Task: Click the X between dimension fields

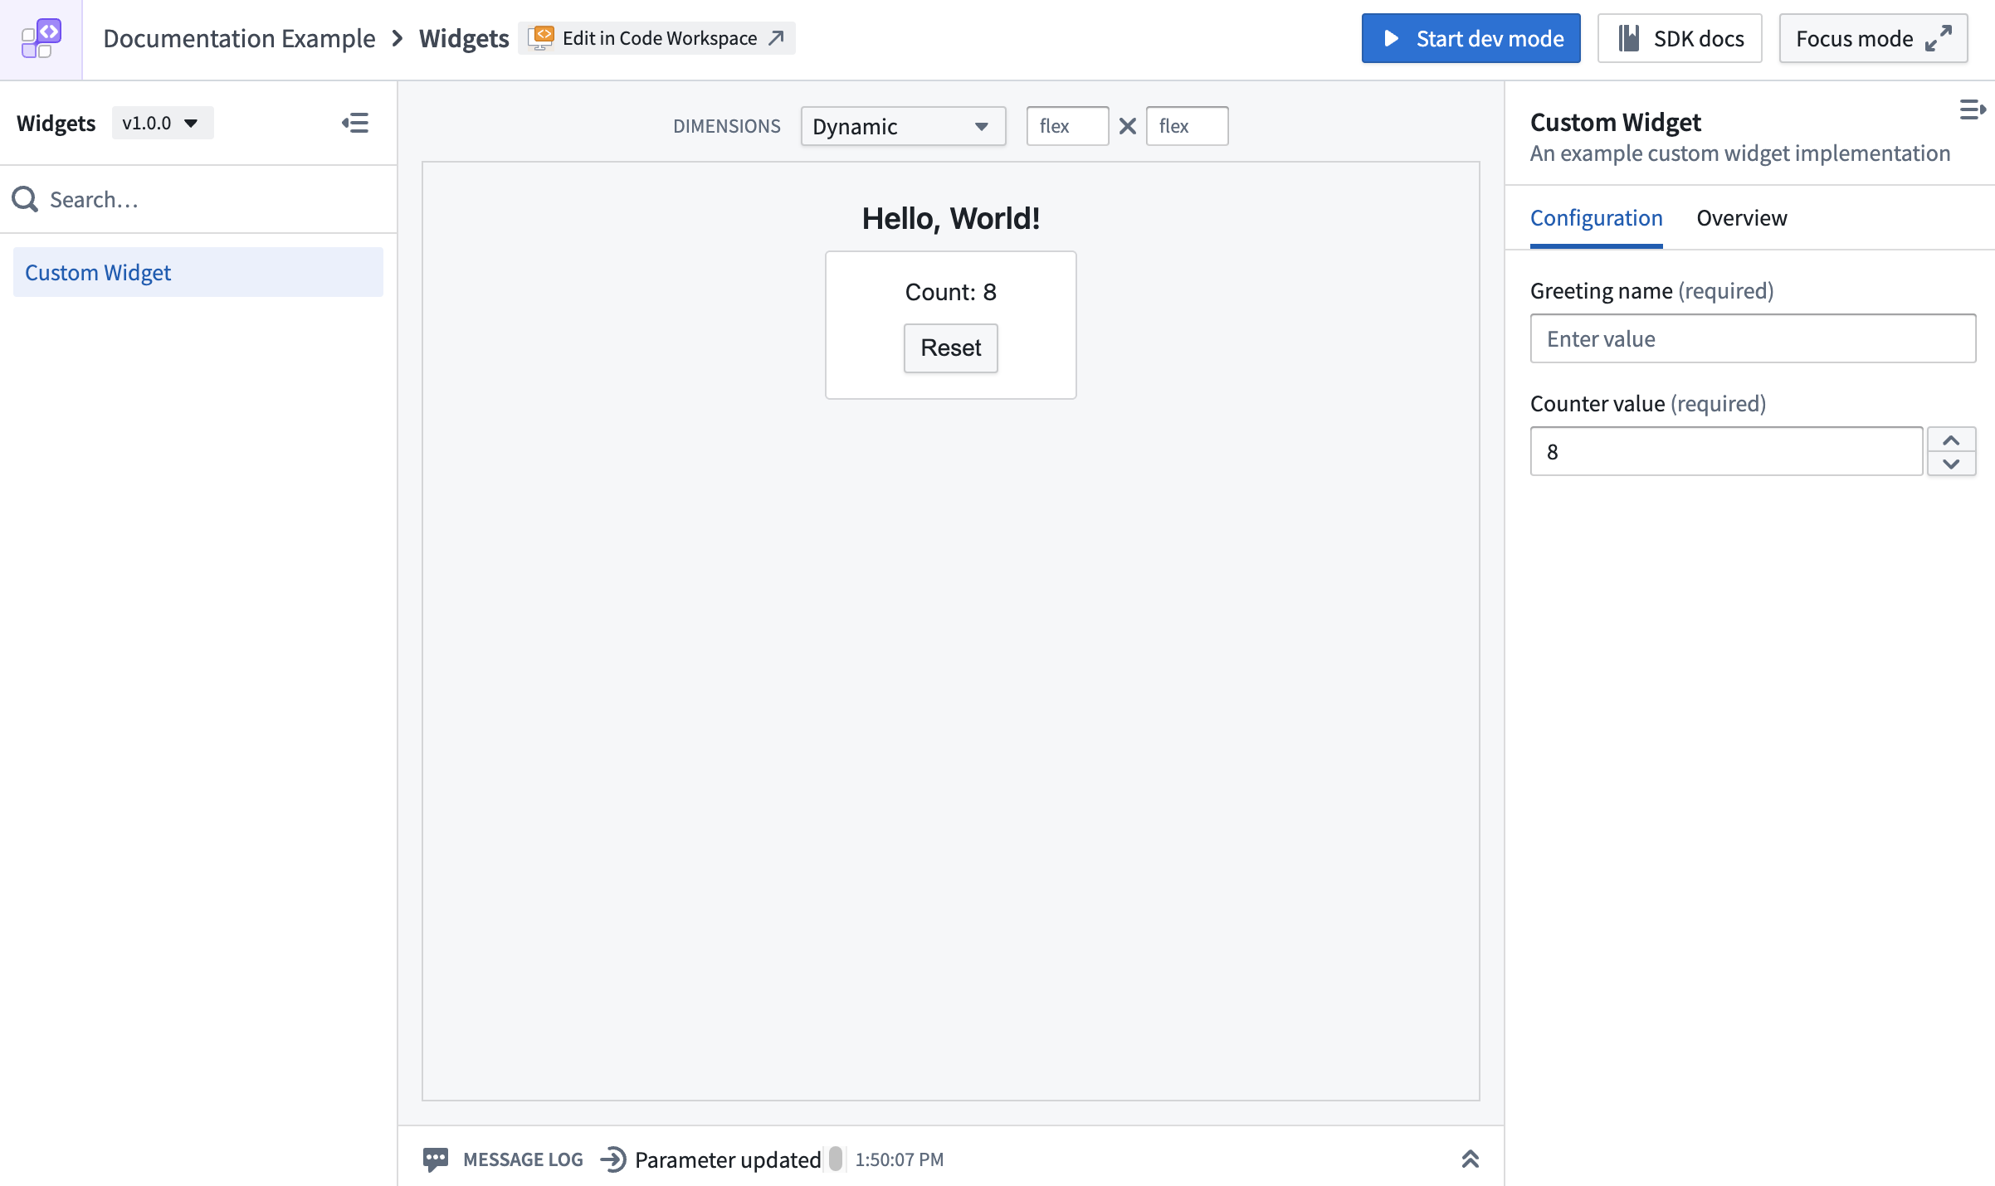Action: coord(1127,126)
